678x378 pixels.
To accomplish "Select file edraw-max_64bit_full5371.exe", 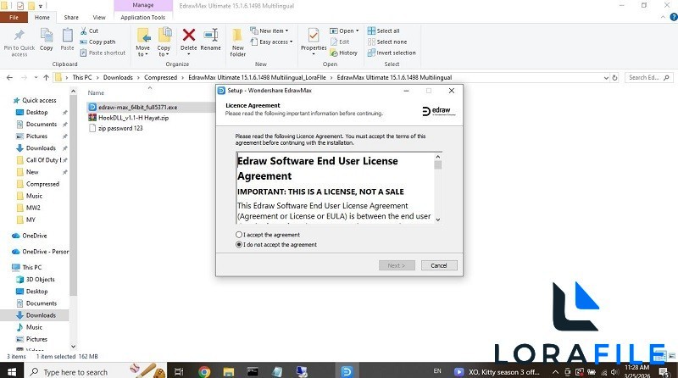I will [x=137, y=108].
